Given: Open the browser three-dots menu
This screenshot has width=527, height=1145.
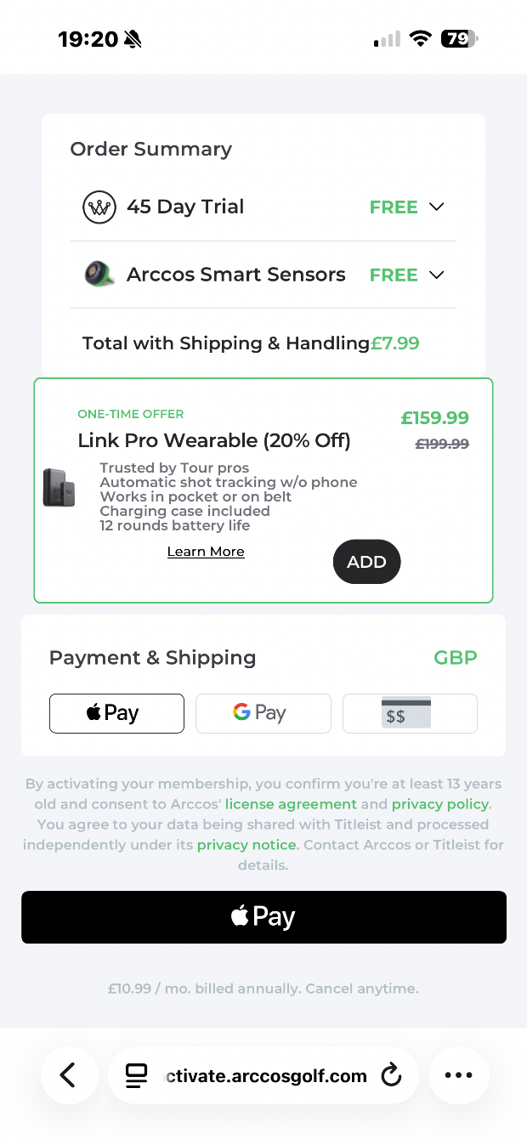Looking at the screenshot, I should coord(458,1075).
